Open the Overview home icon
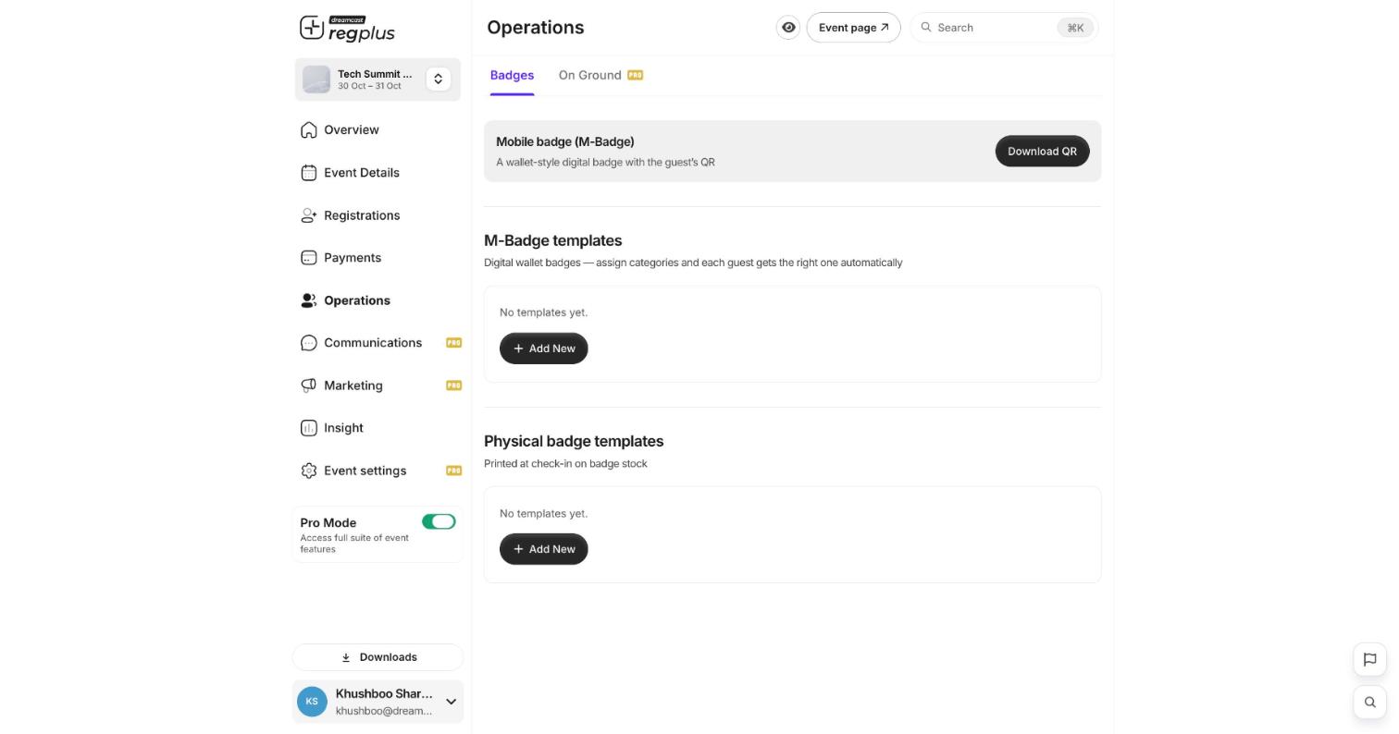1399x734 pixels. click(309, 130)
